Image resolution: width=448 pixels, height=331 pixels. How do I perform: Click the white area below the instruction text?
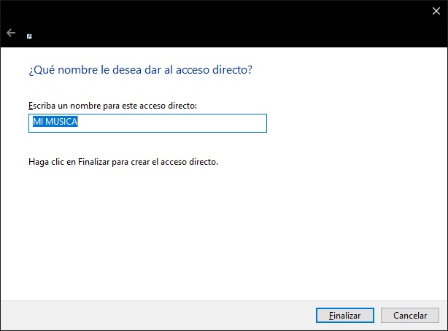(219, 233)
